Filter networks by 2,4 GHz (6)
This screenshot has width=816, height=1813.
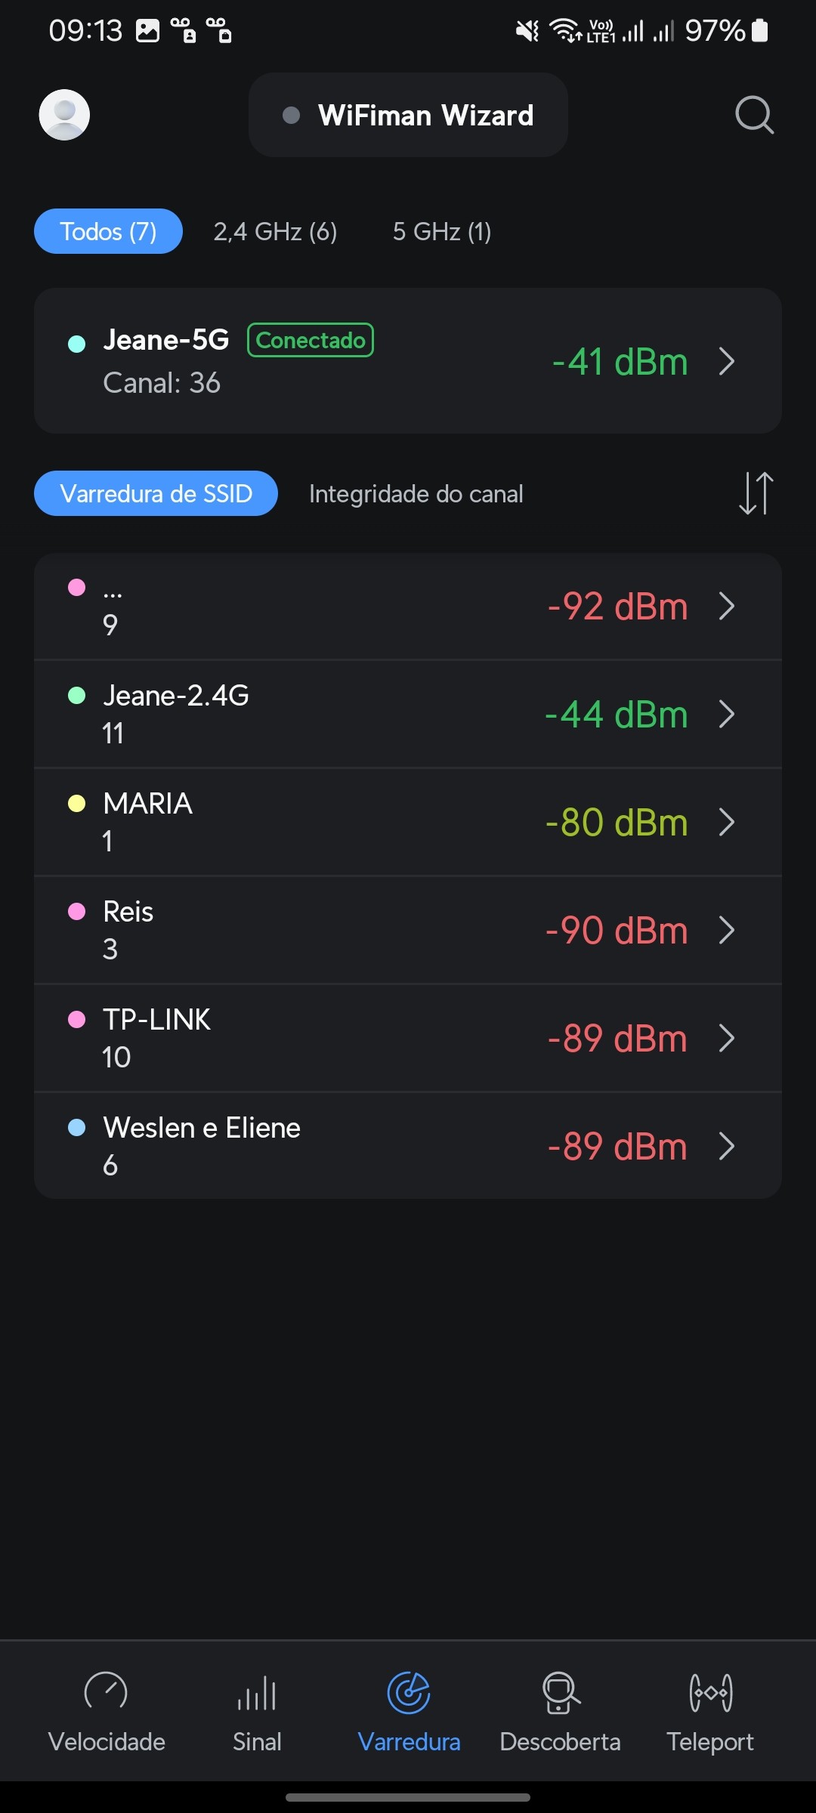[x=275, y=231]
